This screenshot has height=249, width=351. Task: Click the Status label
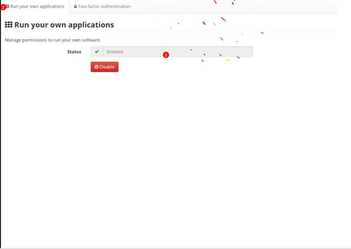pos(74,52)
